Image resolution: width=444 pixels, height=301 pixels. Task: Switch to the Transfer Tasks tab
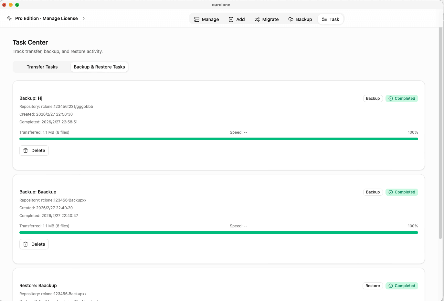[x=42, y=67]
